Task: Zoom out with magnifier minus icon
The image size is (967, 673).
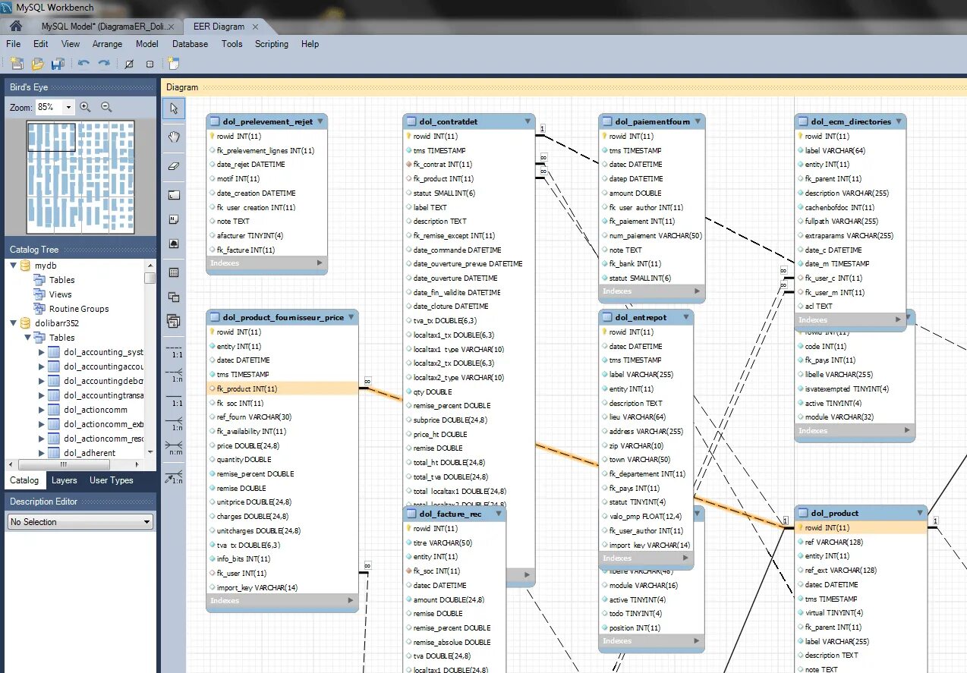Action: point(106,108)
